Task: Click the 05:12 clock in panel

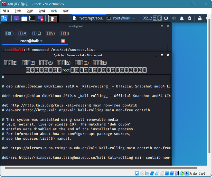Action: (x=147, y=18)
